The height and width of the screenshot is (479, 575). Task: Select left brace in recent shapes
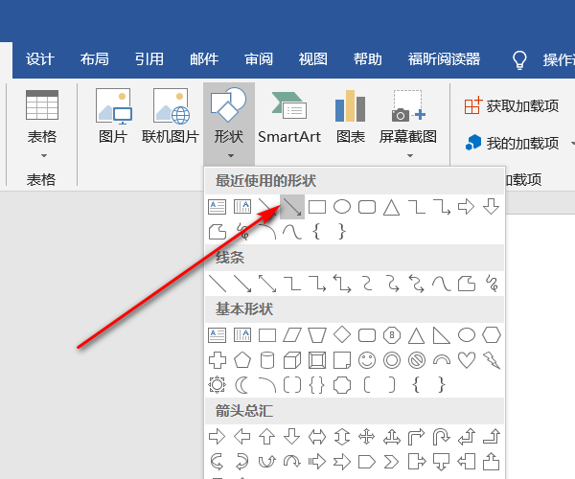317,232
